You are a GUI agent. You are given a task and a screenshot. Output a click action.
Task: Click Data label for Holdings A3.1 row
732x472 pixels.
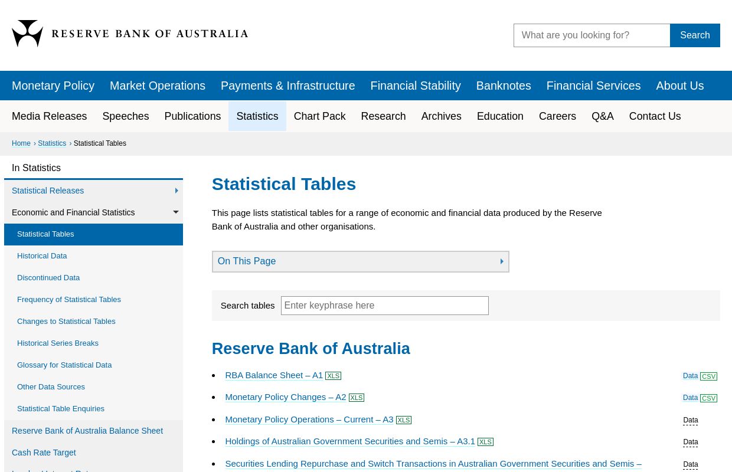tap(691, 442)
